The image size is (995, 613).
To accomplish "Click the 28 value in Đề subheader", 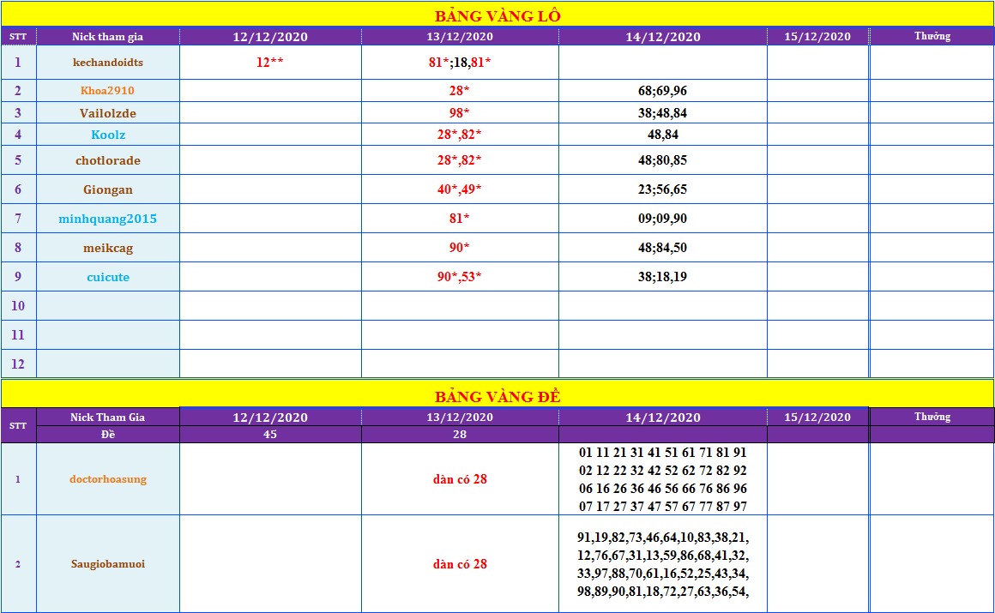I will [460, 435].
